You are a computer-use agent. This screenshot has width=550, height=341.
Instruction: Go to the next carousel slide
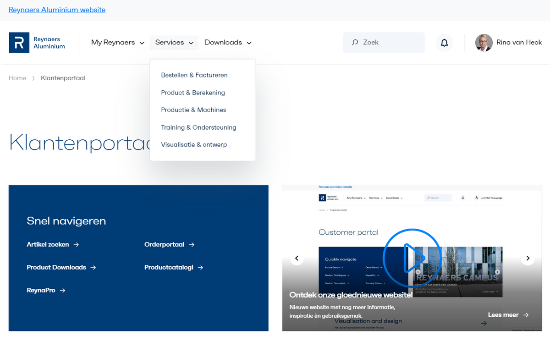[x=528, y=258]
